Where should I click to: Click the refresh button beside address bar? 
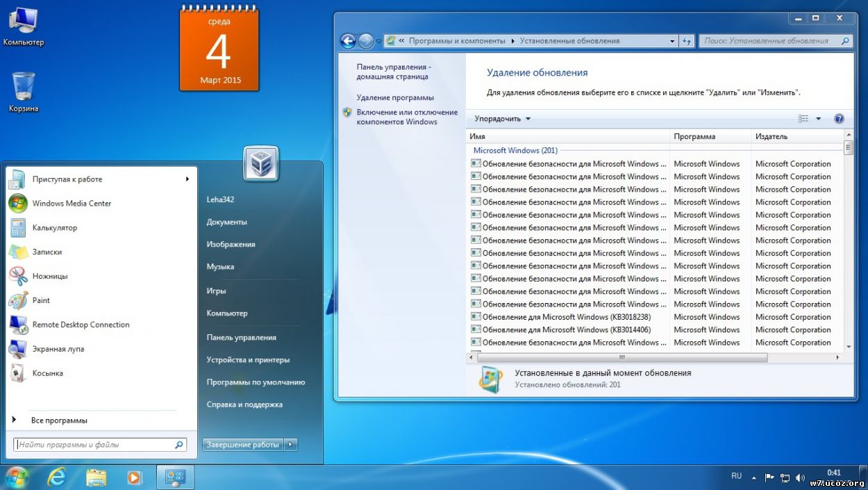[687, 41]
